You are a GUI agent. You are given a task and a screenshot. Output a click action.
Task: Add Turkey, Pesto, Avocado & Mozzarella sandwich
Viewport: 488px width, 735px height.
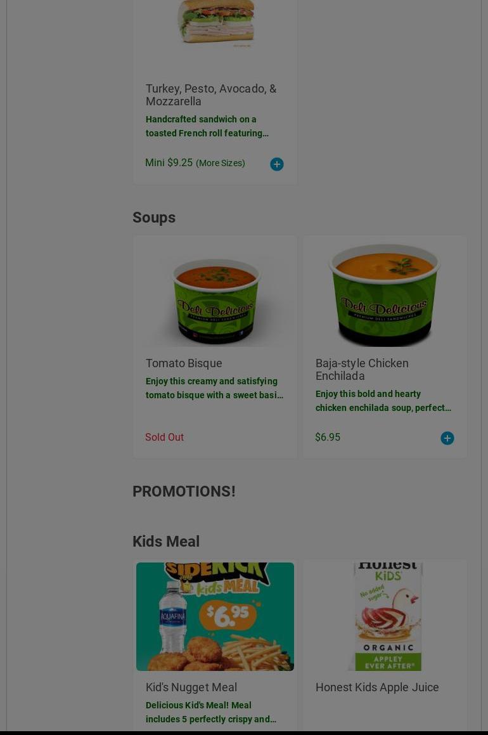click(x=277, y=164)
